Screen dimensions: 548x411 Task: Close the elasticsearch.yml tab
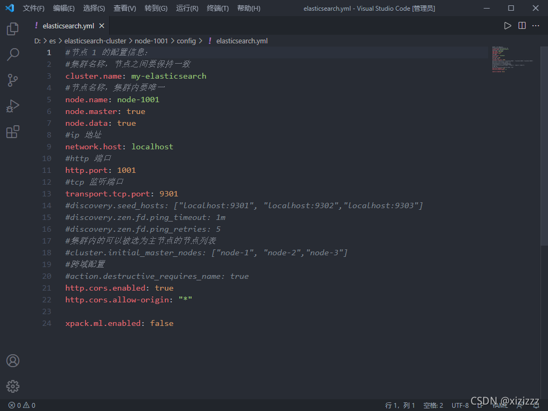point(102,26)
